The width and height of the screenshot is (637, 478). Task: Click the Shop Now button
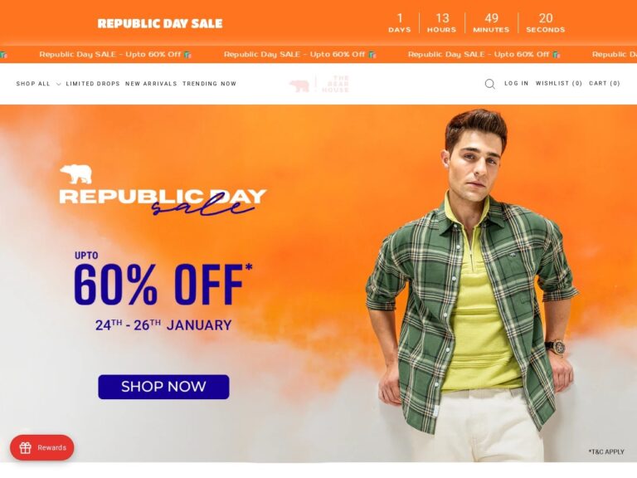163,387
